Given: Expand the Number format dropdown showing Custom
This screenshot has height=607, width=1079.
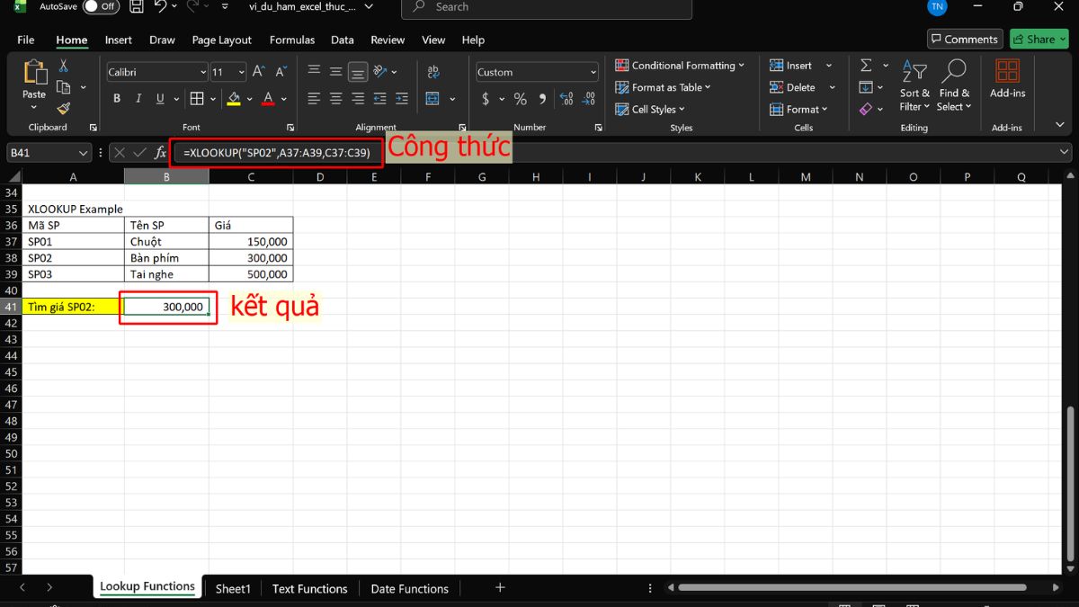Looking at the screenshot, I should 594,71.
